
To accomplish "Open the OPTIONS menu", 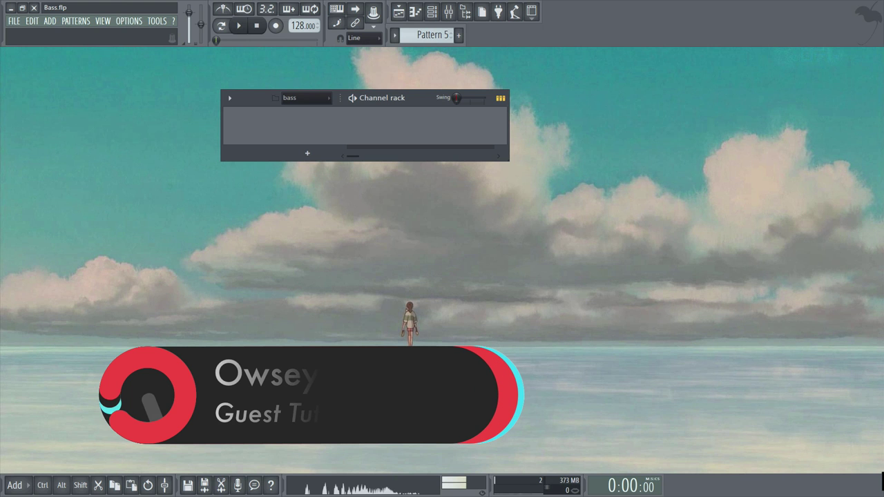I will [x=128, y=21].
